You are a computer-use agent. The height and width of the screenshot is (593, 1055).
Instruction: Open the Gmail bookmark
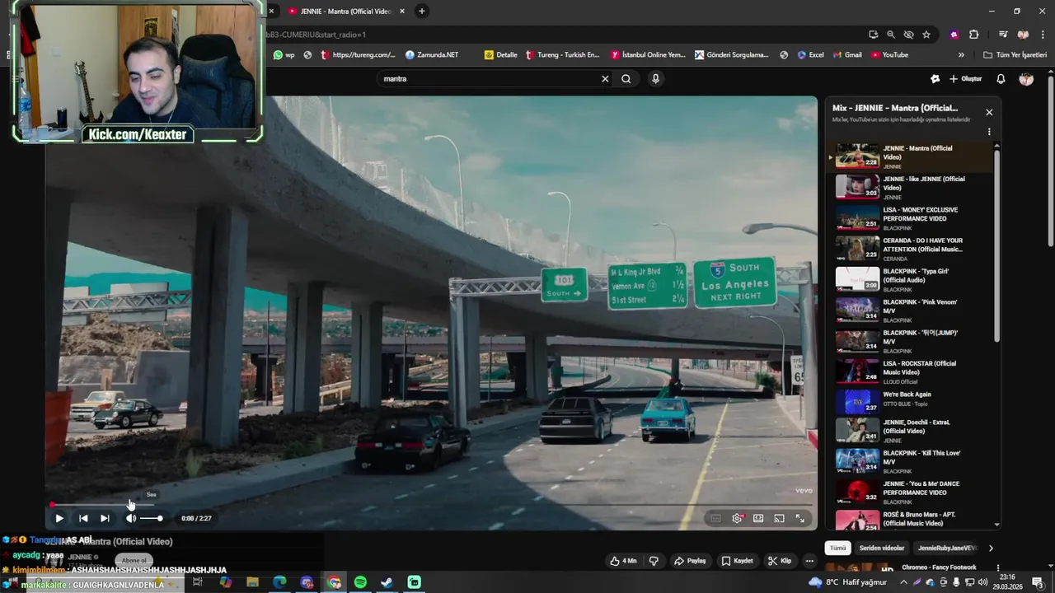coord(846,55)
